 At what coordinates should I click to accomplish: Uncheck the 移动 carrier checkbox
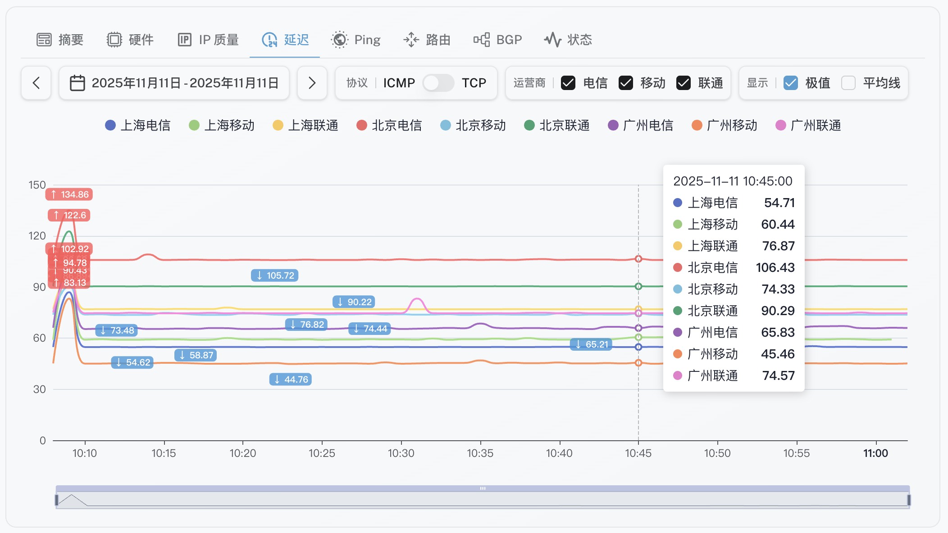[626, 83]
